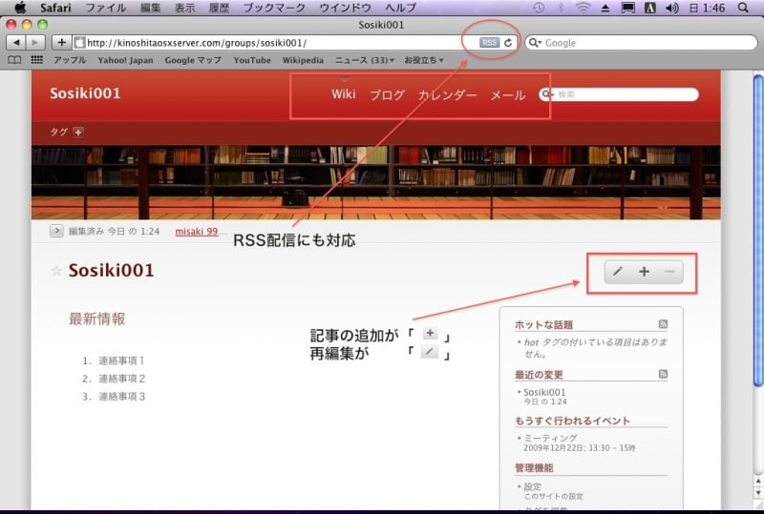Open the お役立ち bookmark folder dropdown
764x514 pixels.
click(424, 60)
